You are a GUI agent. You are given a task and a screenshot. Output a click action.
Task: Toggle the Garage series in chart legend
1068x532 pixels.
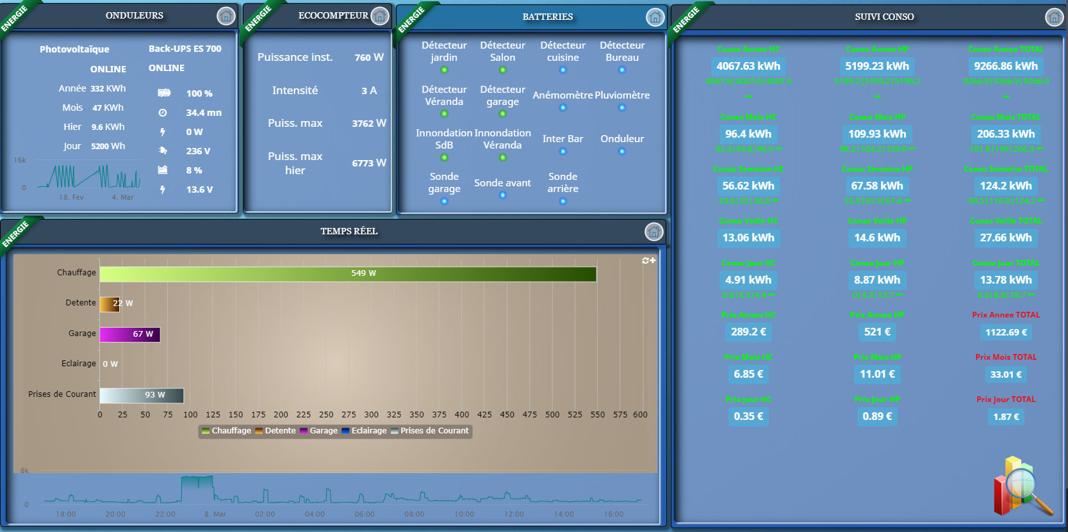click(318, 431)
